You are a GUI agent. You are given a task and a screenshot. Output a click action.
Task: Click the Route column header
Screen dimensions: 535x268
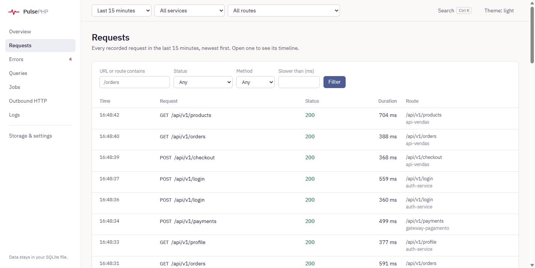(x=412, y=101)
